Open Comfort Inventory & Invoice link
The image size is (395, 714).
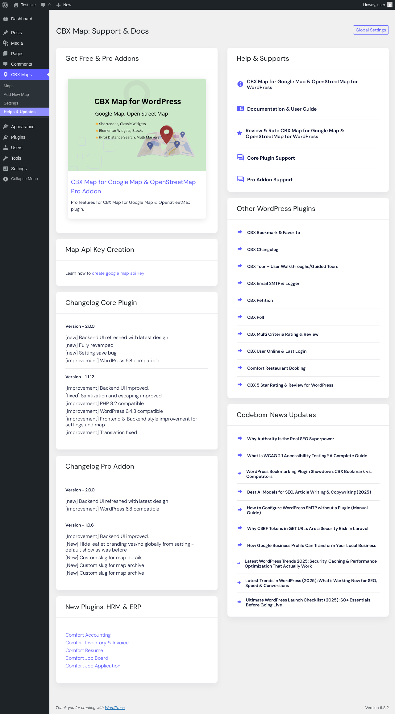tap(97, 642)
